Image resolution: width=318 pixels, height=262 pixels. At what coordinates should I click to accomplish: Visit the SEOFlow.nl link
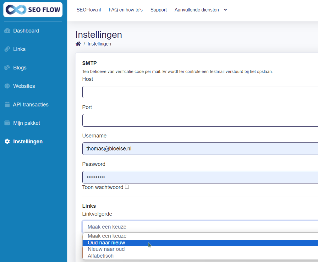(89, 10)
